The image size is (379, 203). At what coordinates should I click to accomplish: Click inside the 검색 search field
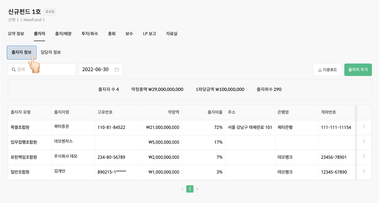click(41, 69)
